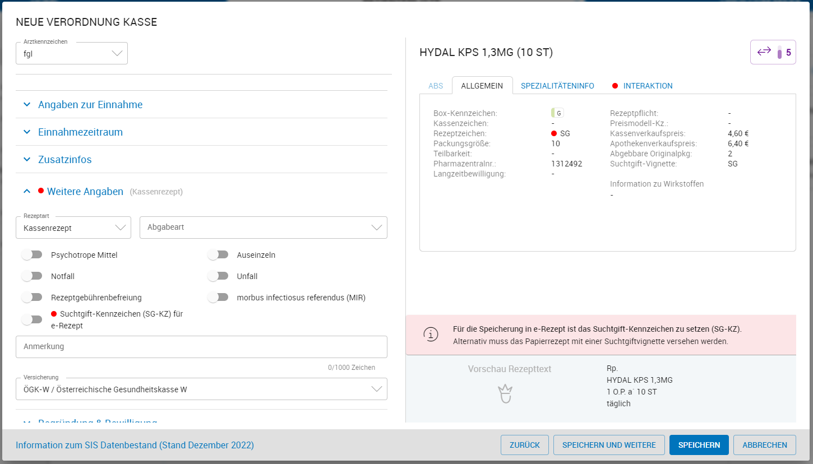Click the ZURÜCK button
The image size is (813, 464).
coord(525,445)
